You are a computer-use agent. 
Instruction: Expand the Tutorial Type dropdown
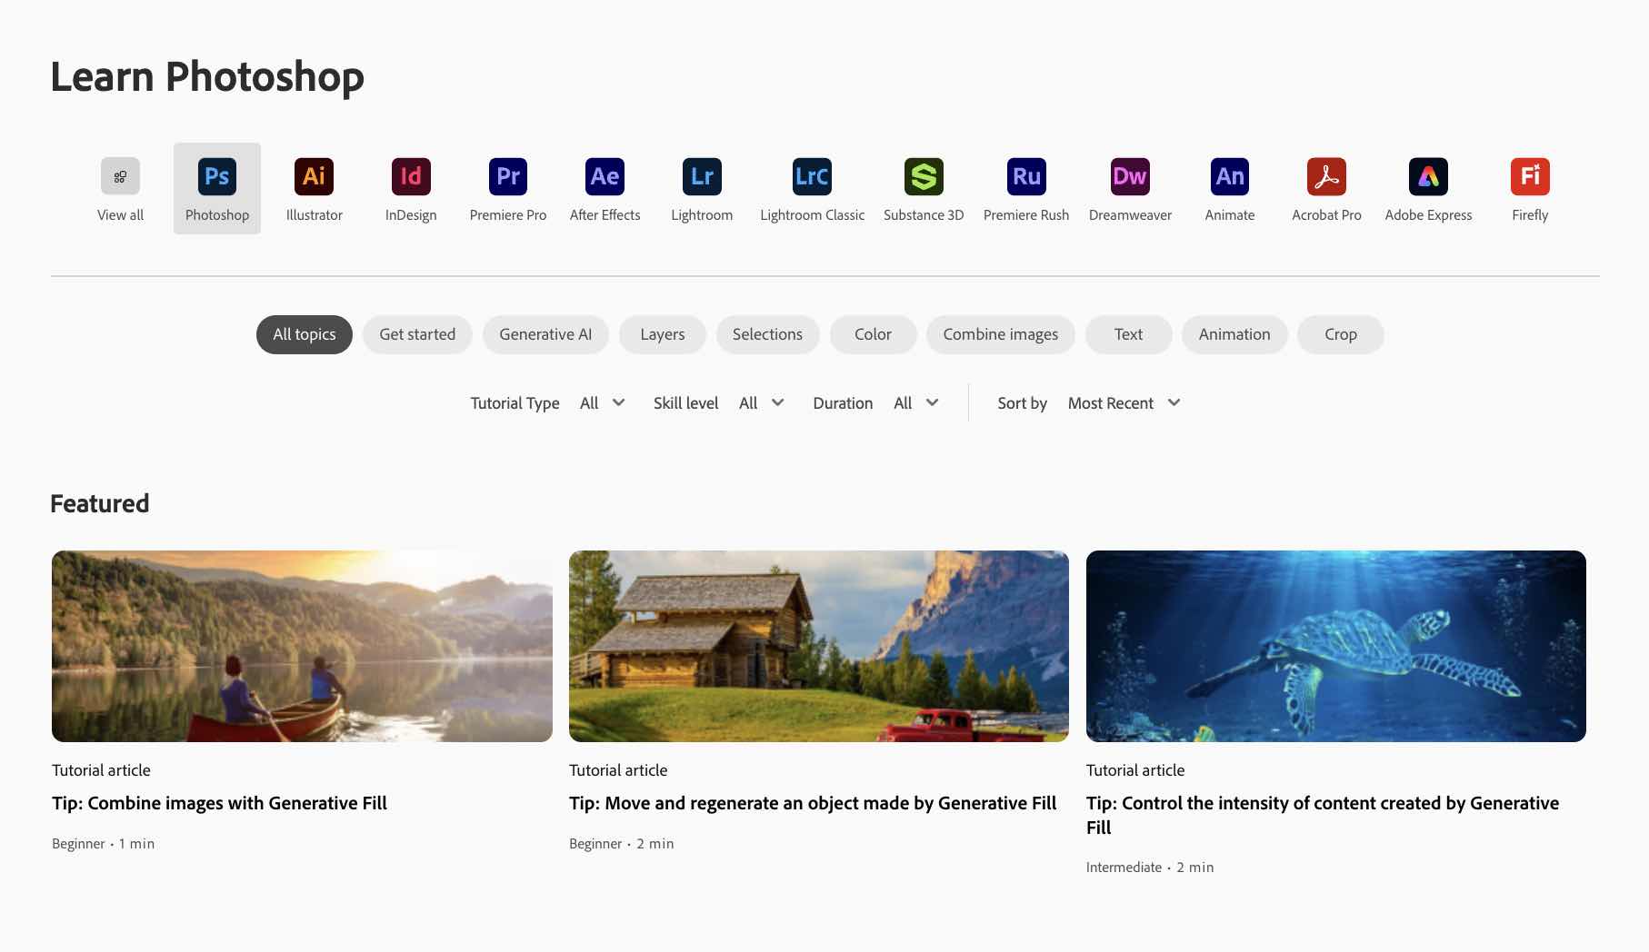(603, 403)
